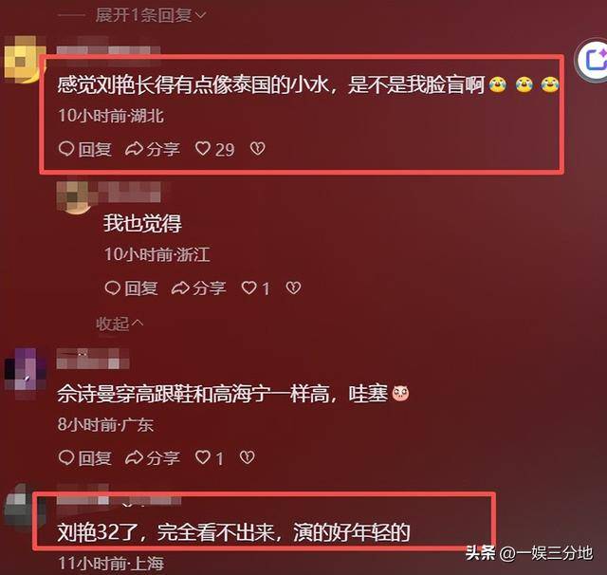Dislike the 我也觉得 reply

[x=293, y=287]
